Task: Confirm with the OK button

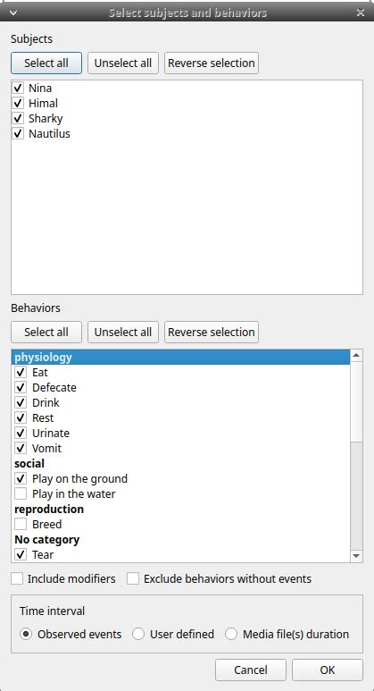Action: tap(328, 670)
